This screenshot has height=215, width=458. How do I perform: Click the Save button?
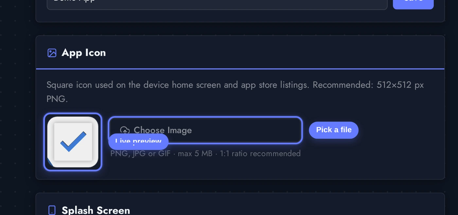[413, 2]
